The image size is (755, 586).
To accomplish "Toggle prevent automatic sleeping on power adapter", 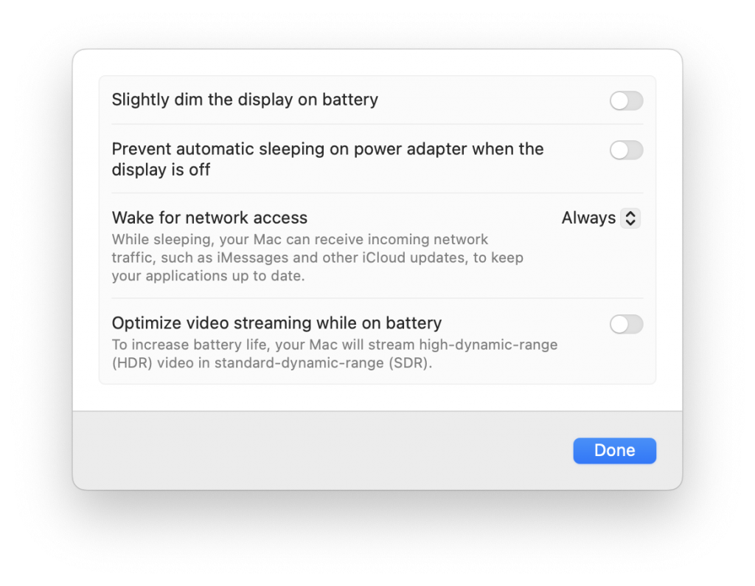I will click(626, 150).
